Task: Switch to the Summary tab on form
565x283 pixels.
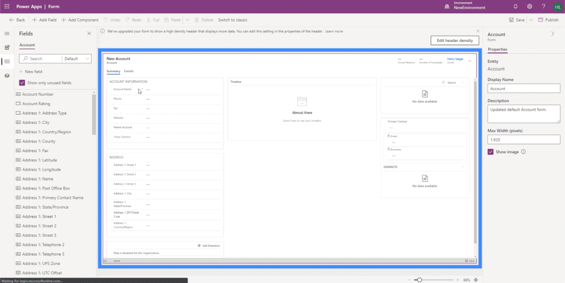Action: point(113,71)
